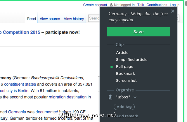Screen dimensions: 187x122
Task: Open the View source tab
Action: 50,19
